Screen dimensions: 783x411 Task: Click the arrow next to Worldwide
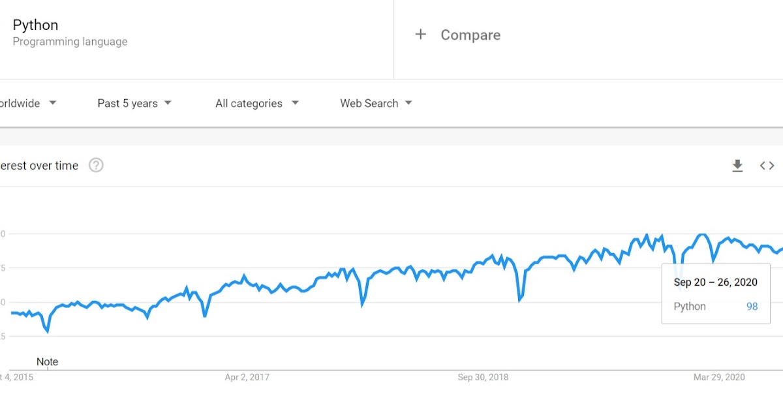53,103
